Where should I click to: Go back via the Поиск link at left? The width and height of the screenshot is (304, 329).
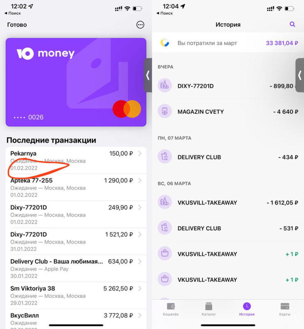(13, 13)
